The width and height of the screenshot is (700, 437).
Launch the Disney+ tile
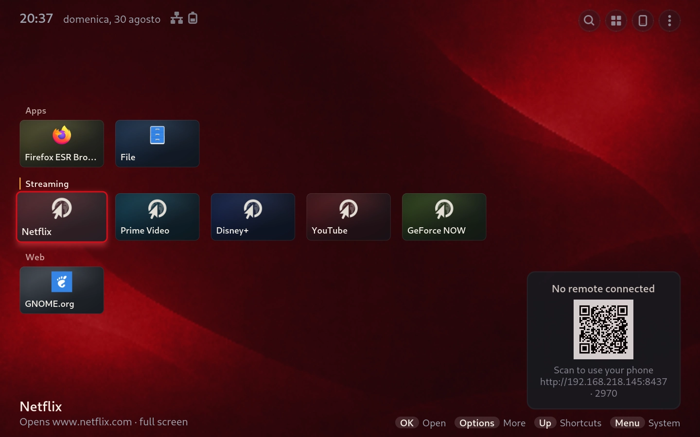coord(253,217)
